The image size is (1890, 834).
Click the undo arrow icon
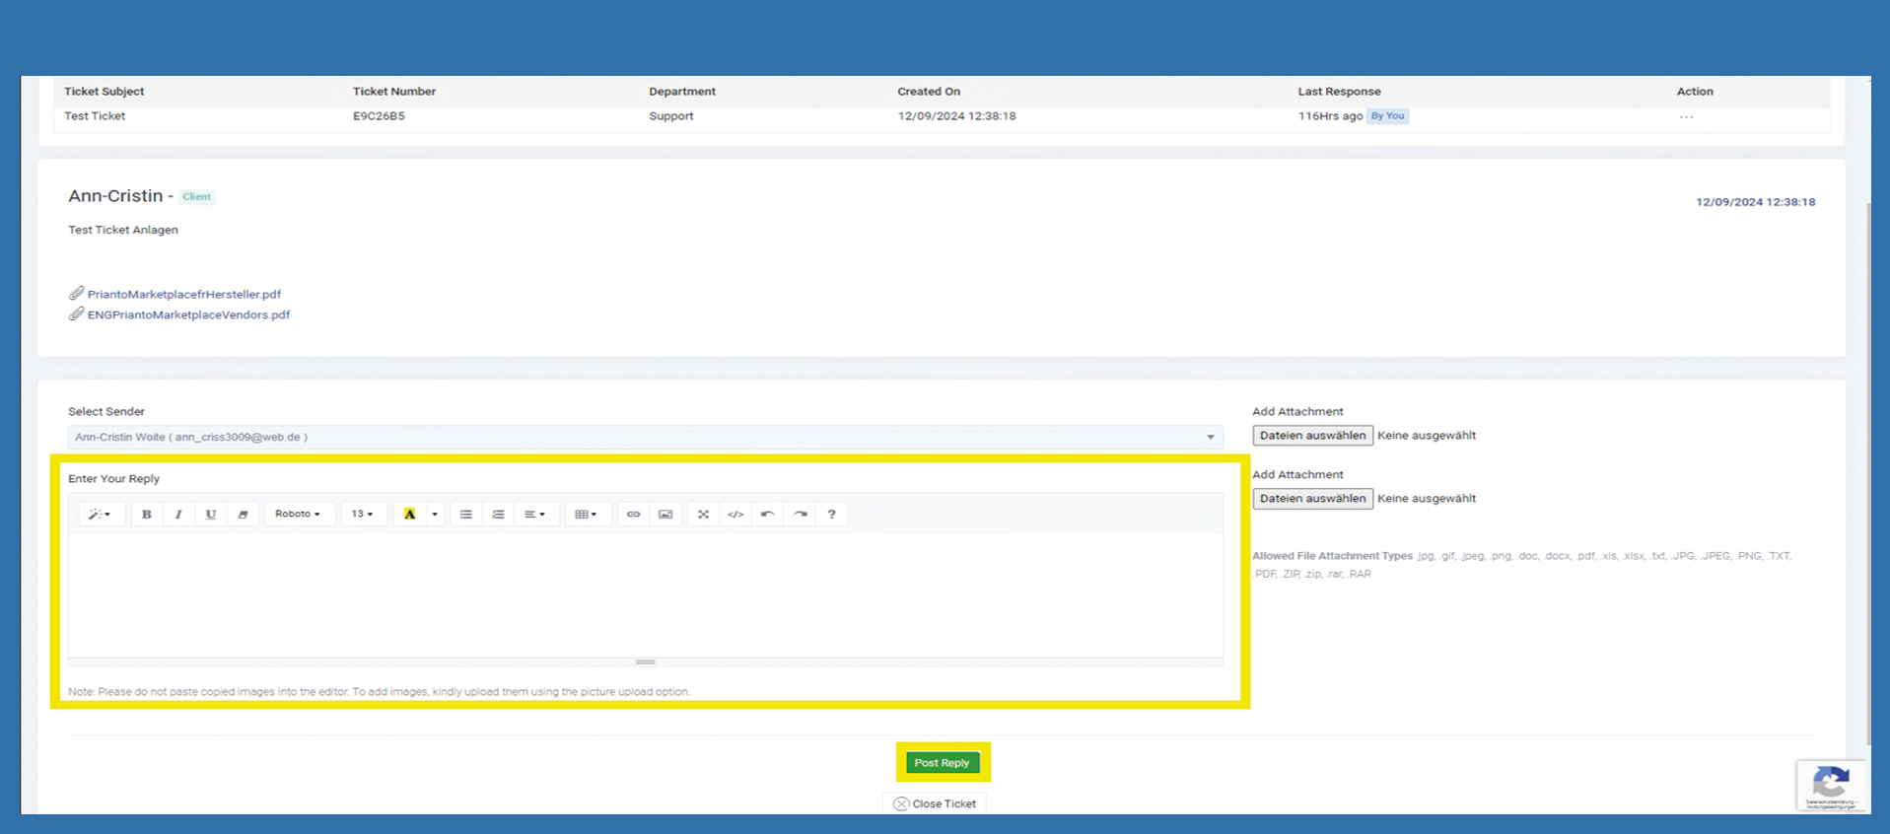click(767, 515)
